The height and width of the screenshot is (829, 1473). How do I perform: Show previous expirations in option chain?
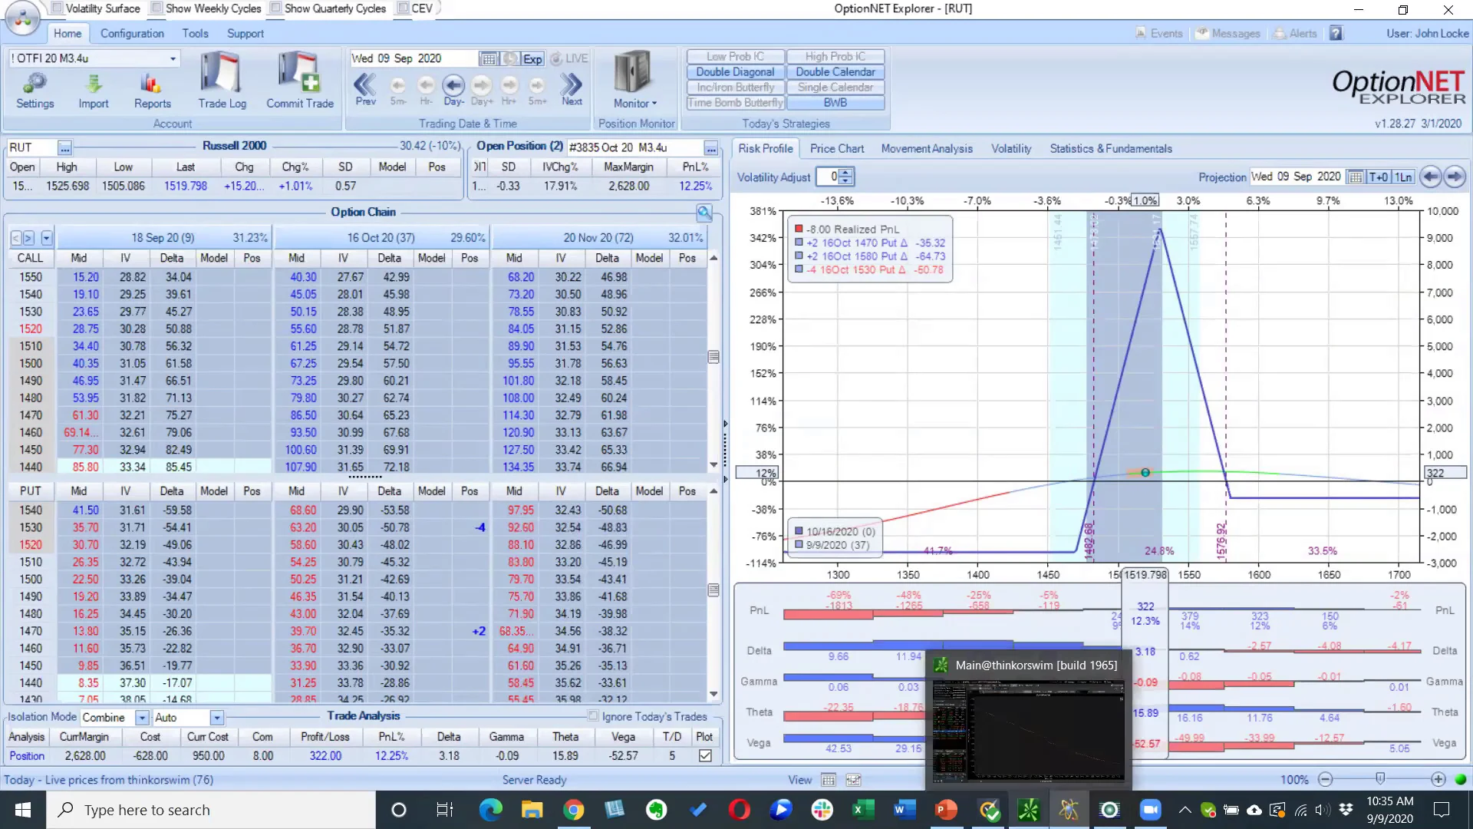(x=16, y=238)
